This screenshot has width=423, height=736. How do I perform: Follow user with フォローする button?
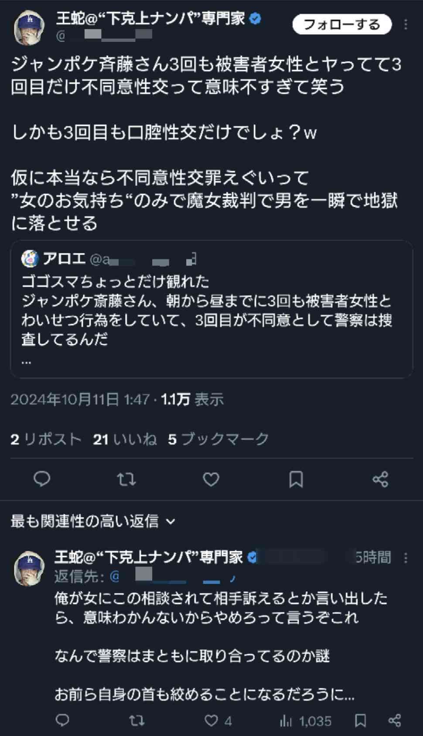342,24
